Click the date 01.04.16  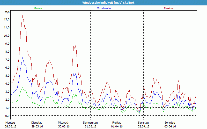coord(117,127)
